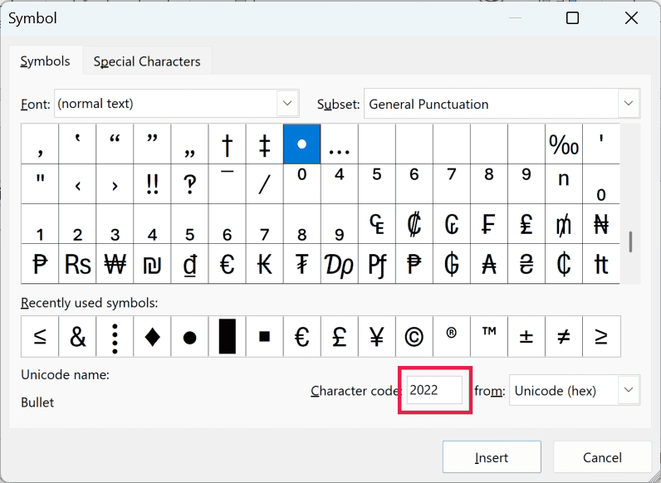Select the euro sign in the symbol grid

pos(228,264)
